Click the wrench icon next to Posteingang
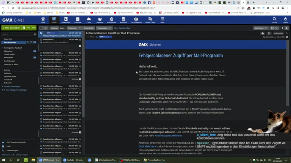 pyautogui.click(x=28, y=42)
